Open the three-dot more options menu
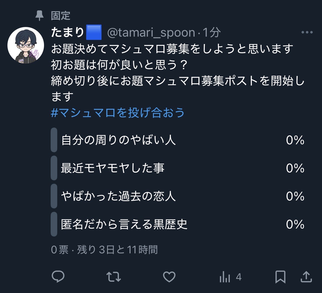Image resolution: width=322 pixels, height=293 pixels. pyautogui.click(x=307, y=32)
